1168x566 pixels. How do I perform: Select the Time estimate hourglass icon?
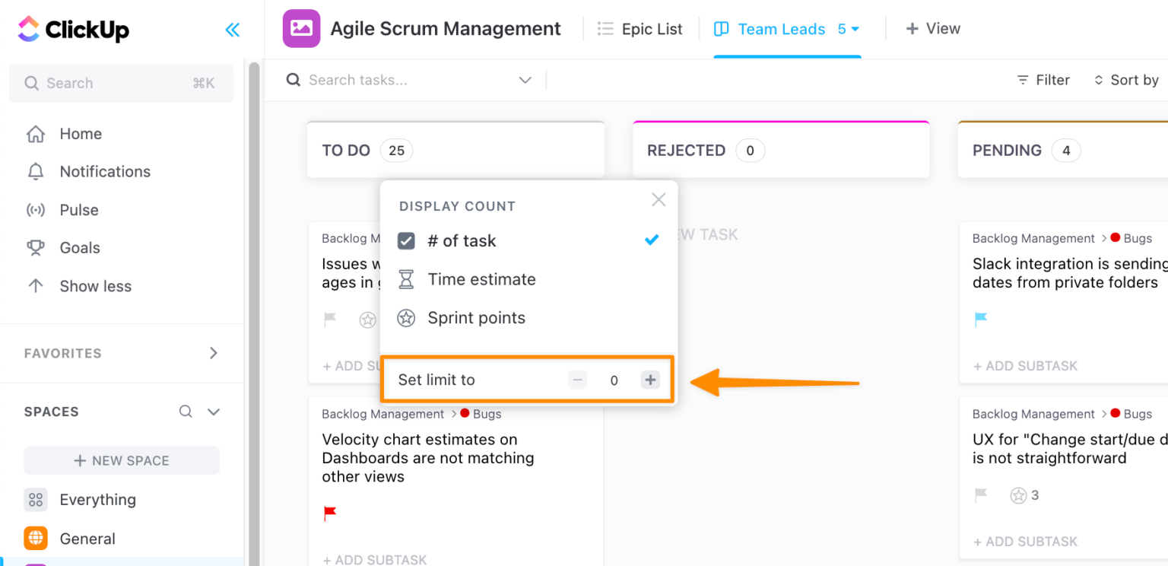(406, 278)
